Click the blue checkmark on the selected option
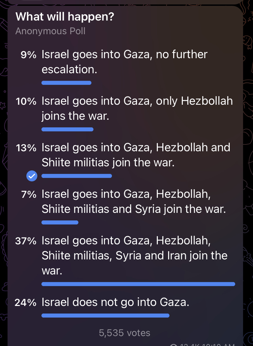The image size is (253, 346). [x=32, y=176]
